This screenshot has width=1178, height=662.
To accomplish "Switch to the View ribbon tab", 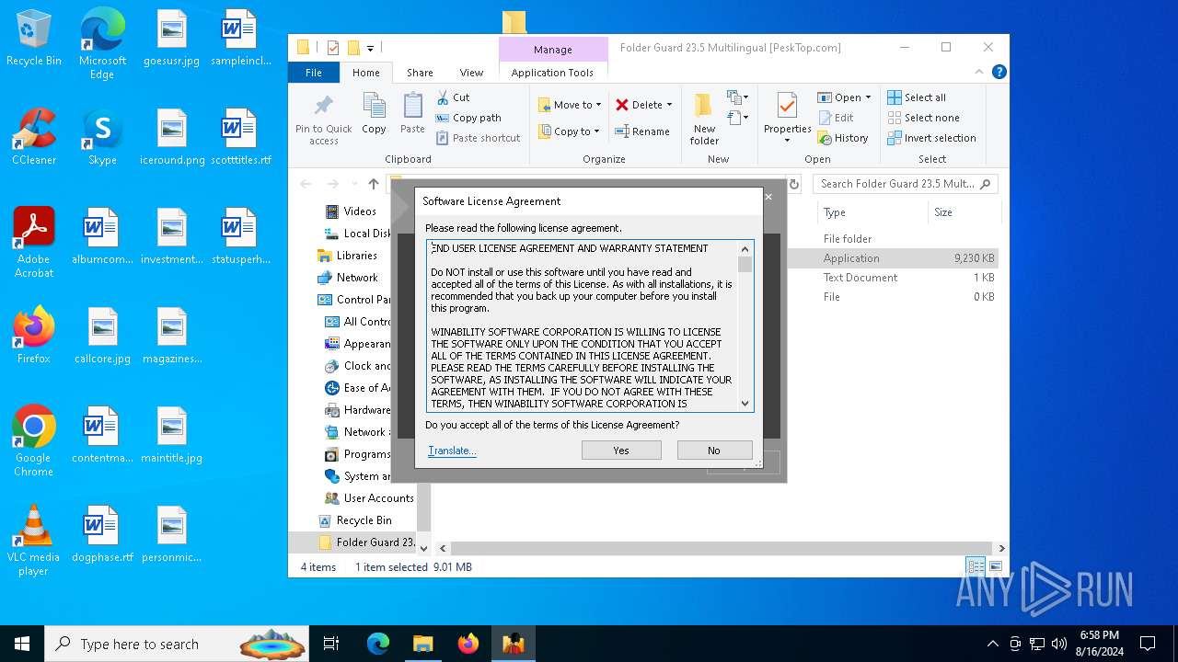I will pos(471,73).
